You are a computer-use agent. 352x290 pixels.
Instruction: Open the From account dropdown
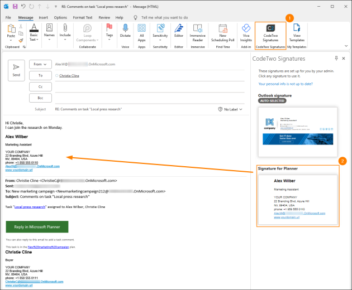pyautogui.click(x=40, y=64)
